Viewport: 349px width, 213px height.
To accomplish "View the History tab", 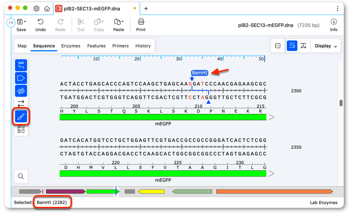I will 143,46.
